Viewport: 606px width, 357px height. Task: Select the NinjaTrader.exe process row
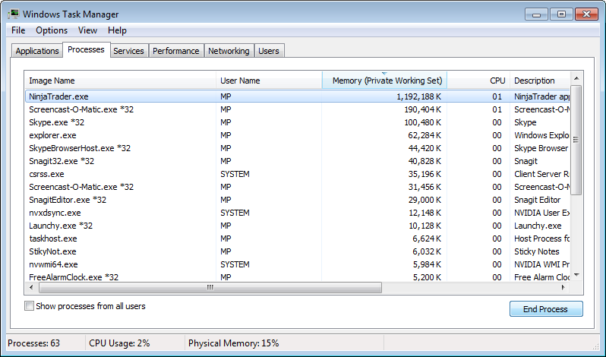coord(298,96)
